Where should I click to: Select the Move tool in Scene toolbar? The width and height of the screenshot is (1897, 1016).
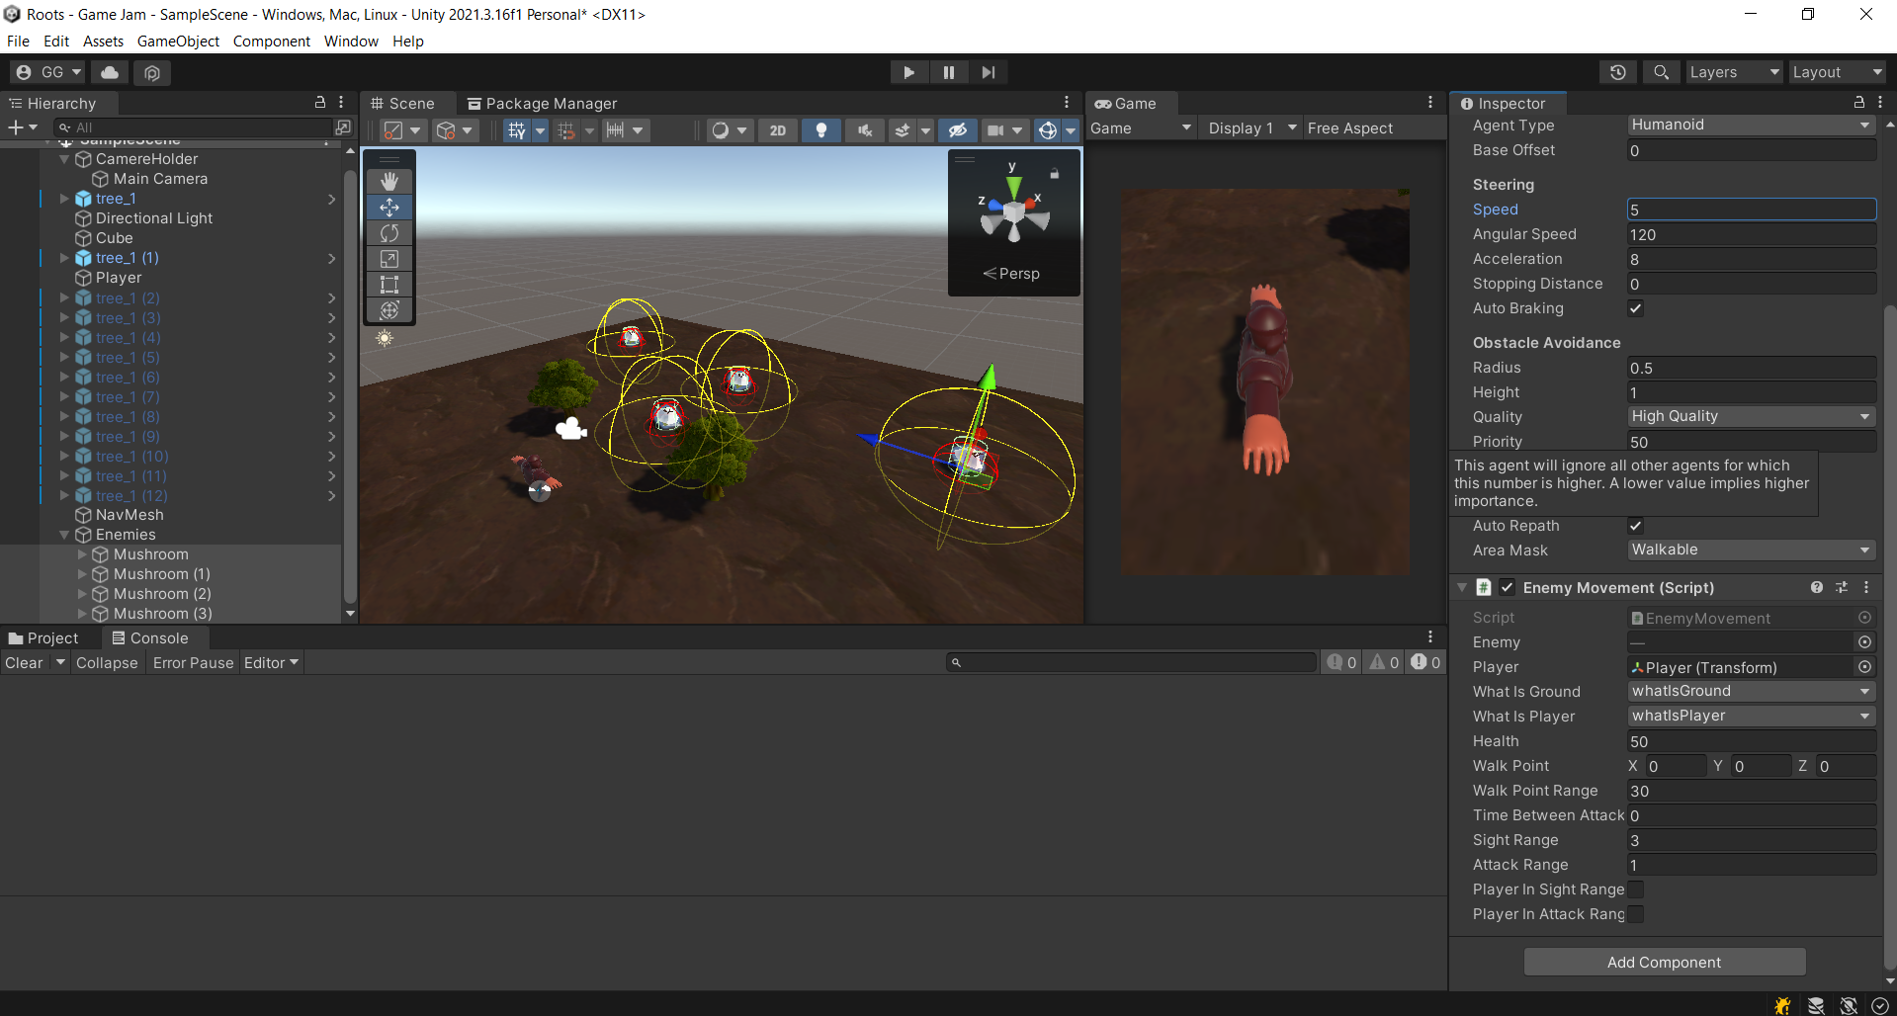[389, 207]
